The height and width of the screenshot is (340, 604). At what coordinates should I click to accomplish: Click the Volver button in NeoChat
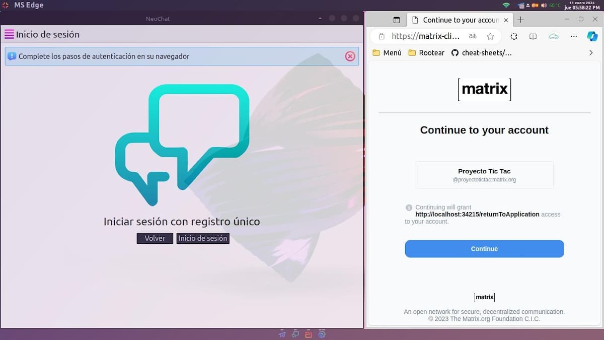coord(155,238)
